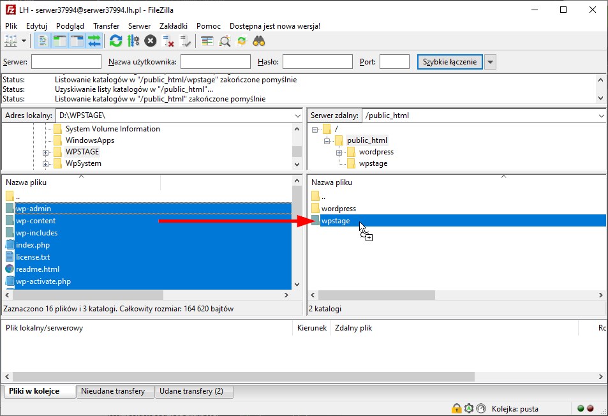
Task: Click the Szybkie łączenie button
Action: click(450, 62)
